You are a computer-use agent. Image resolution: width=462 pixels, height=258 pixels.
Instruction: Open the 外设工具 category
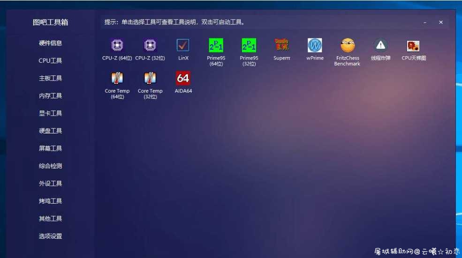click(x=50, y=184)
